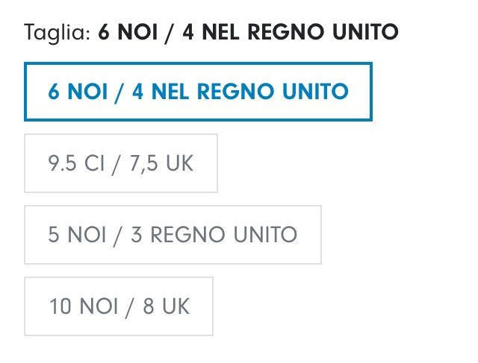Viewport: 478px width, 363px height.
Task: Click the bold selected size text in the heading
Action: [248, 33]
